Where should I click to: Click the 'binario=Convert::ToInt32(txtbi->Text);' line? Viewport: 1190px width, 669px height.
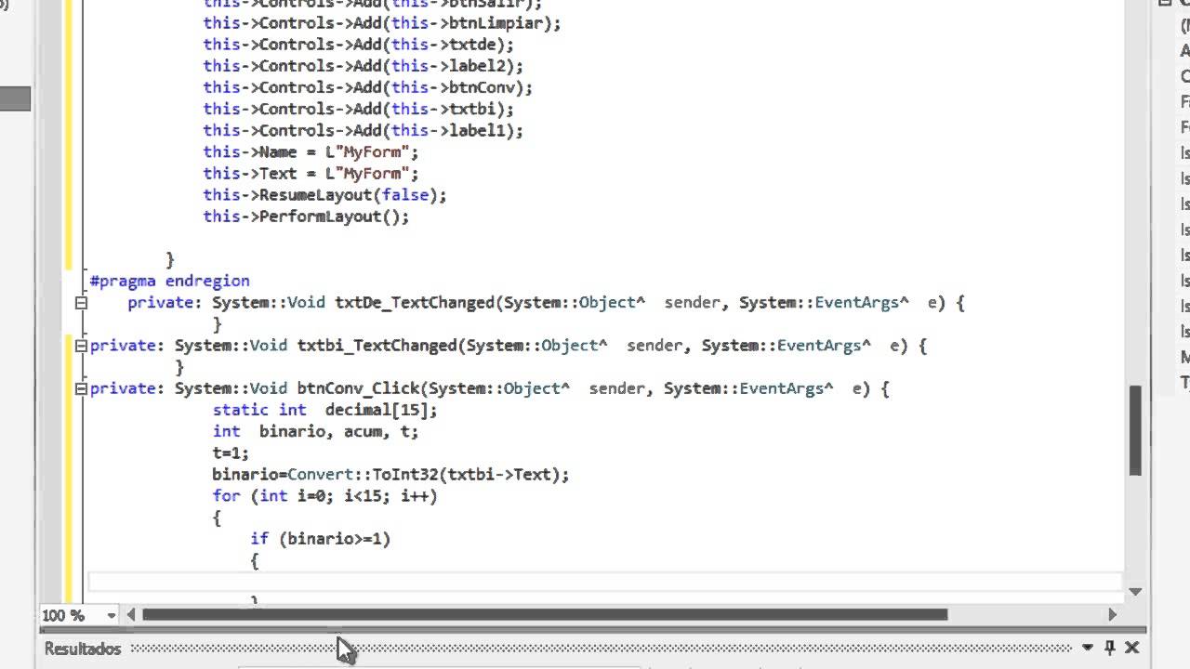(x=390, y=474)
